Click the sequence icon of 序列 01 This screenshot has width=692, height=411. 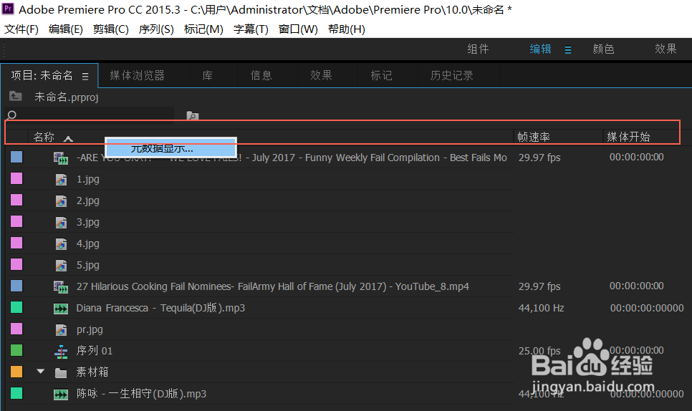[x=61, y=352]
